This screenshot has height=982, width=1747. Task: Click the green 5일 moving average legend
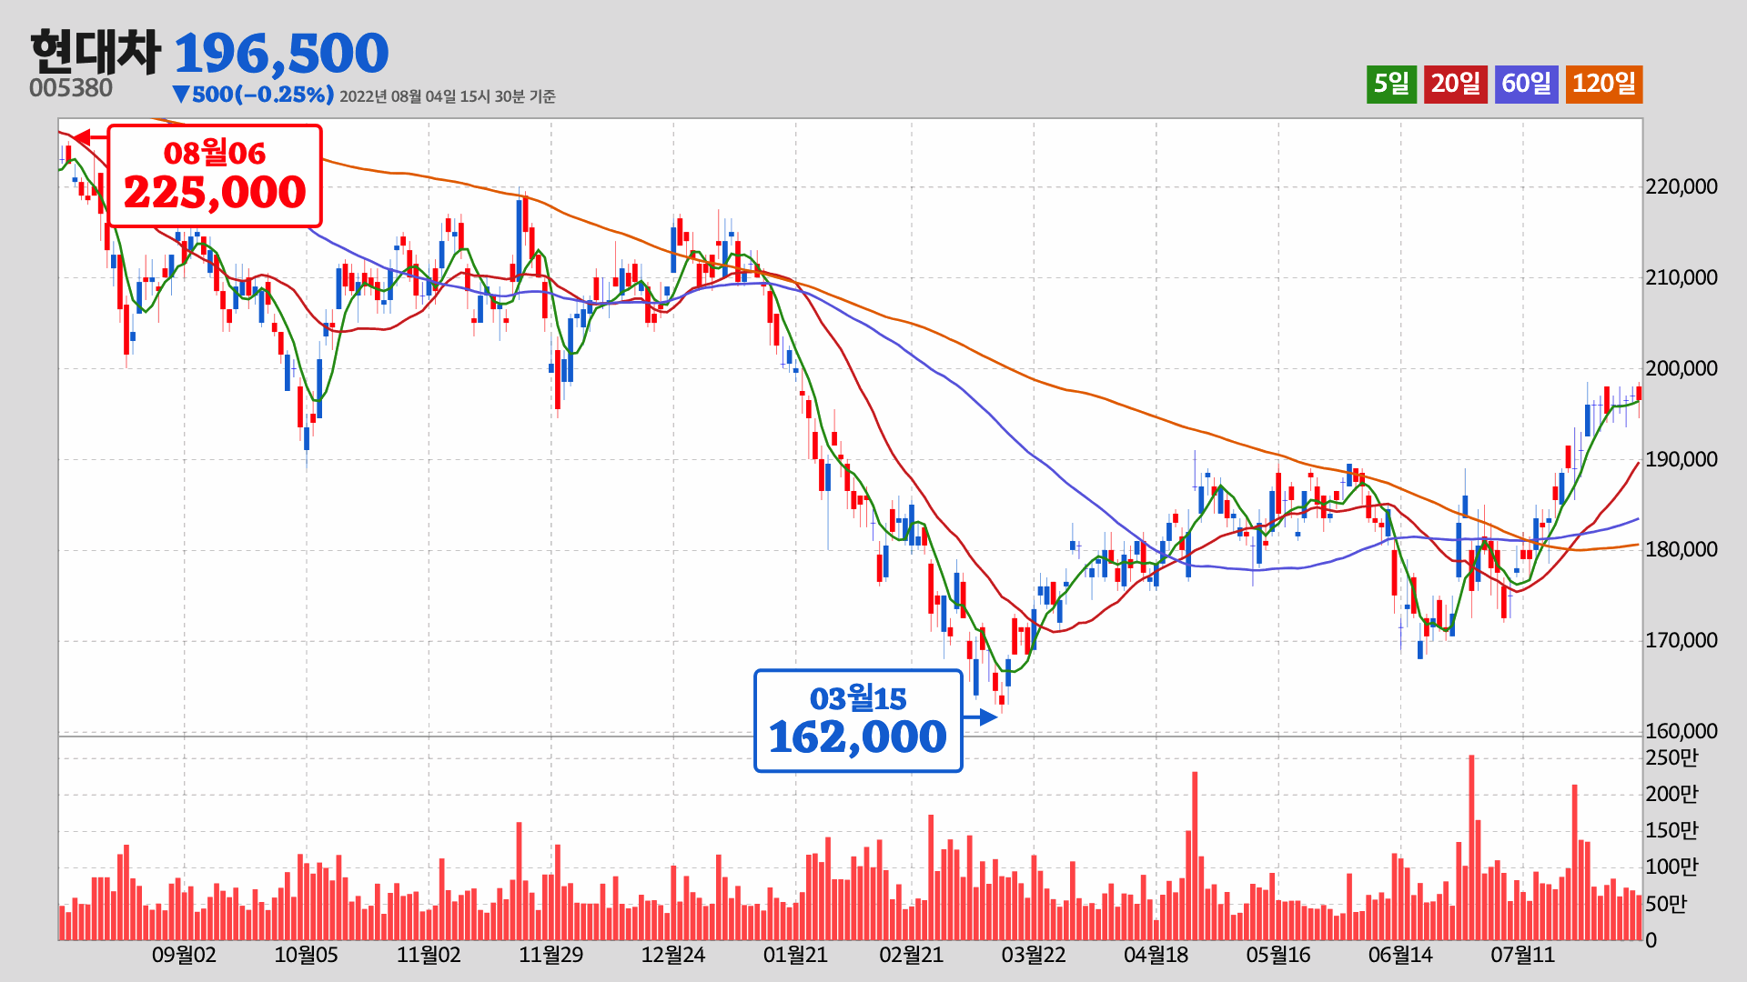click(x=1391, y=84)
